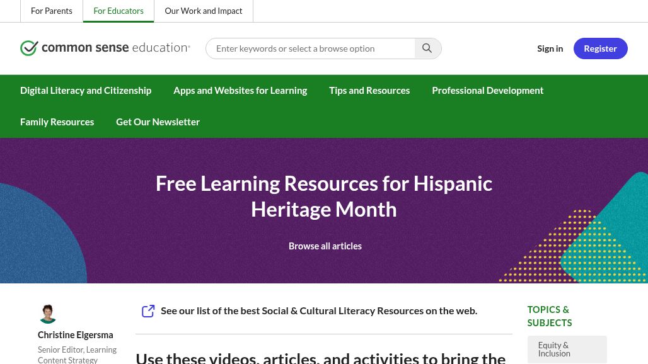Image resolution: width=648 pixels, height=364 pixels.
Task: Click the search magnifying glass icon
Action: tap(427, 48)
